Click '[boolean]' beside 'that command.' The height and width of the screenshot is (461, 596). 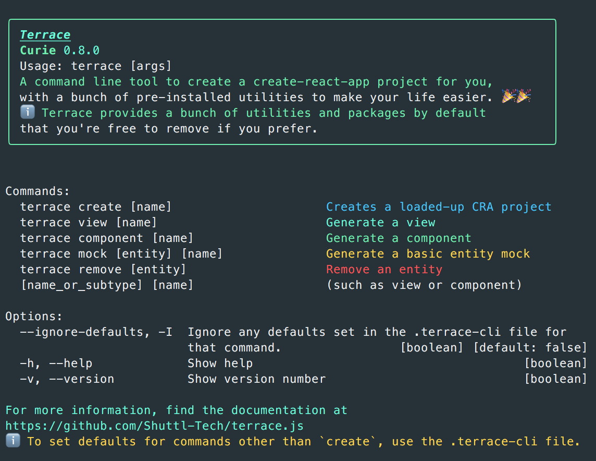pos(432,348)
